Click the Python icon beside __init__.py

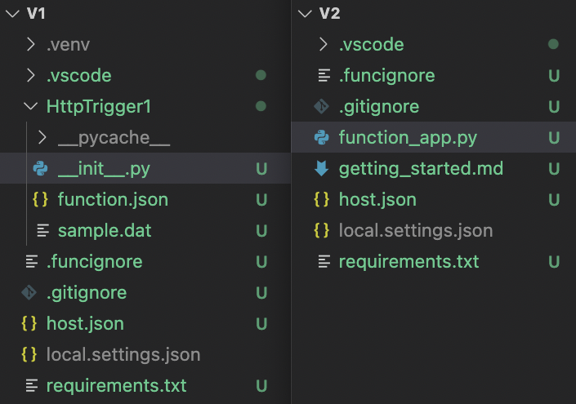(40, 169)
